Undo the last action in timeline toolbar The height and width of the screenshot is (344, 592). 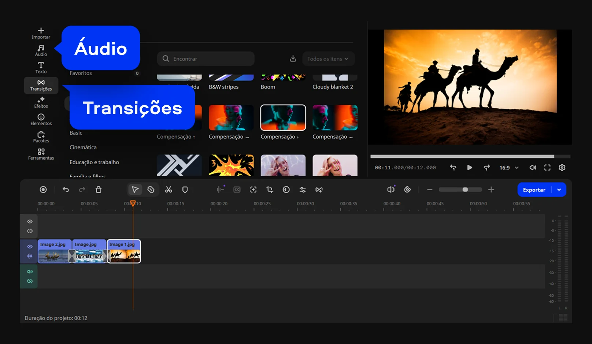pyautogui.click(x=66, y=190)
